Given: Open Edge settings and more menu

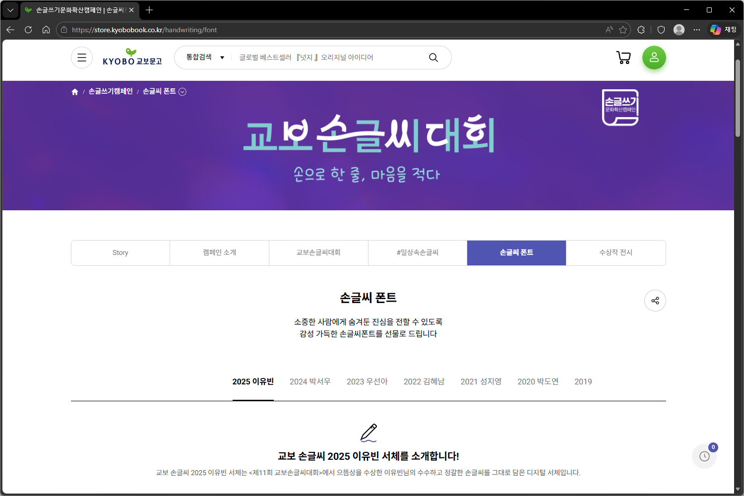Looking at the screenshot, I should pyautogui.click(x=697, y=30).
